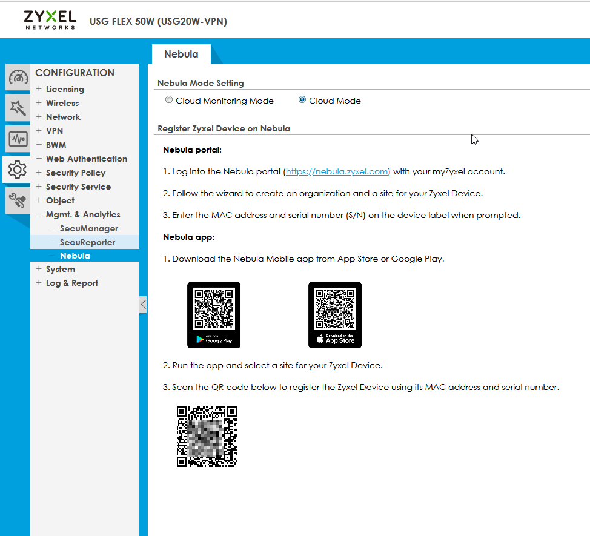This screenshot has width=590, height=536.
Task: Click the device registration QR code
Action: click(x=207, y=437)
